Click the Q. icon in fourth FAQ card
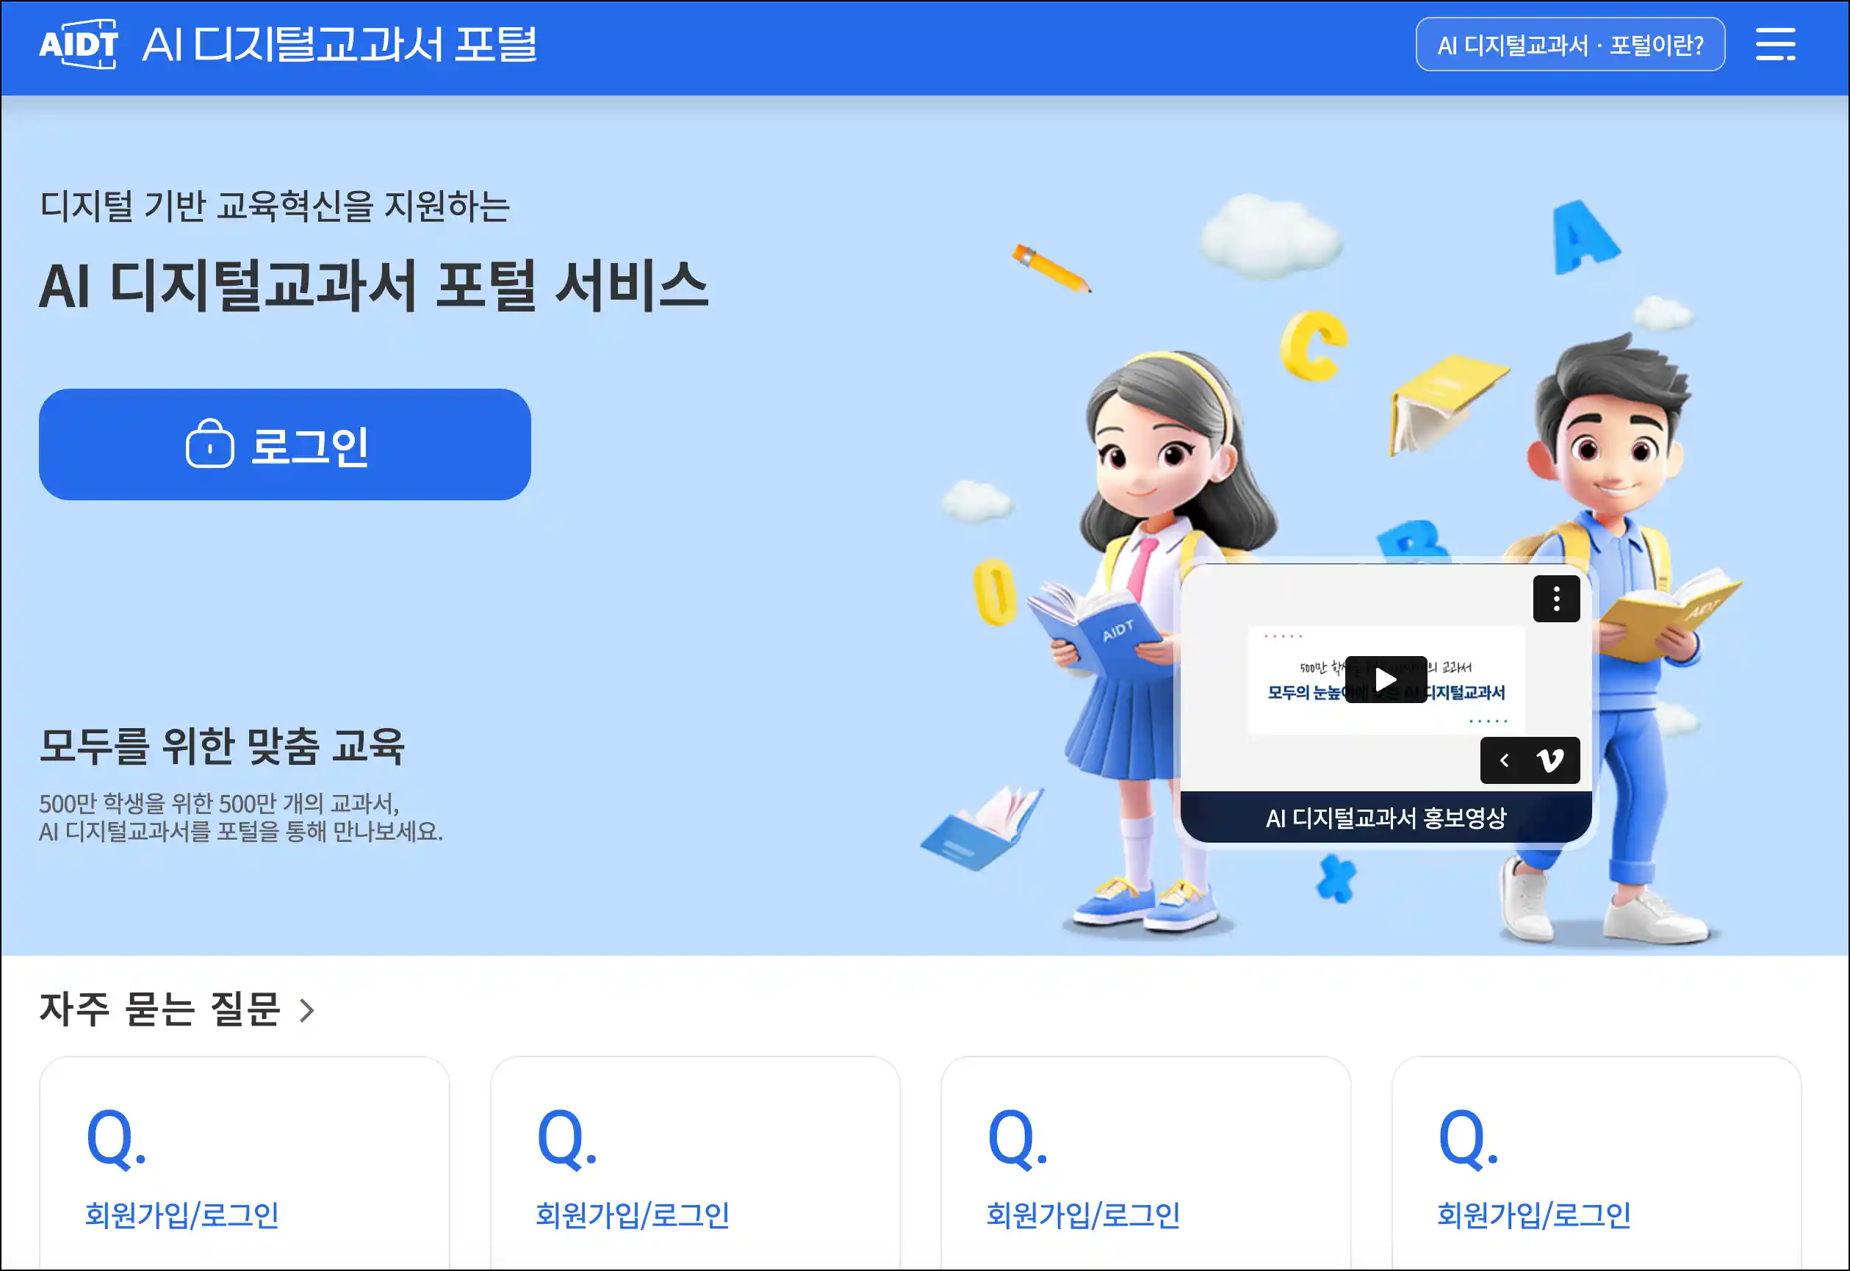Image resolution: width=1850 pixels, height=1271 pixels. (x=1469, y=1139)
